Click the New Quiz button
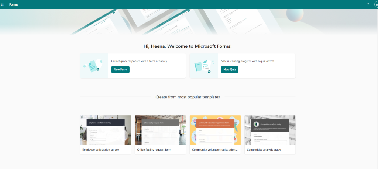The width and height of the screenshot is (378, 169). (x=230, y=70)
